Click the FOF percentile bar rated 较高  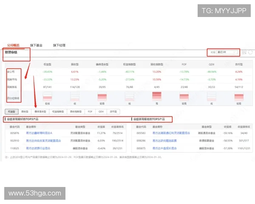click(x=184, y=96)
